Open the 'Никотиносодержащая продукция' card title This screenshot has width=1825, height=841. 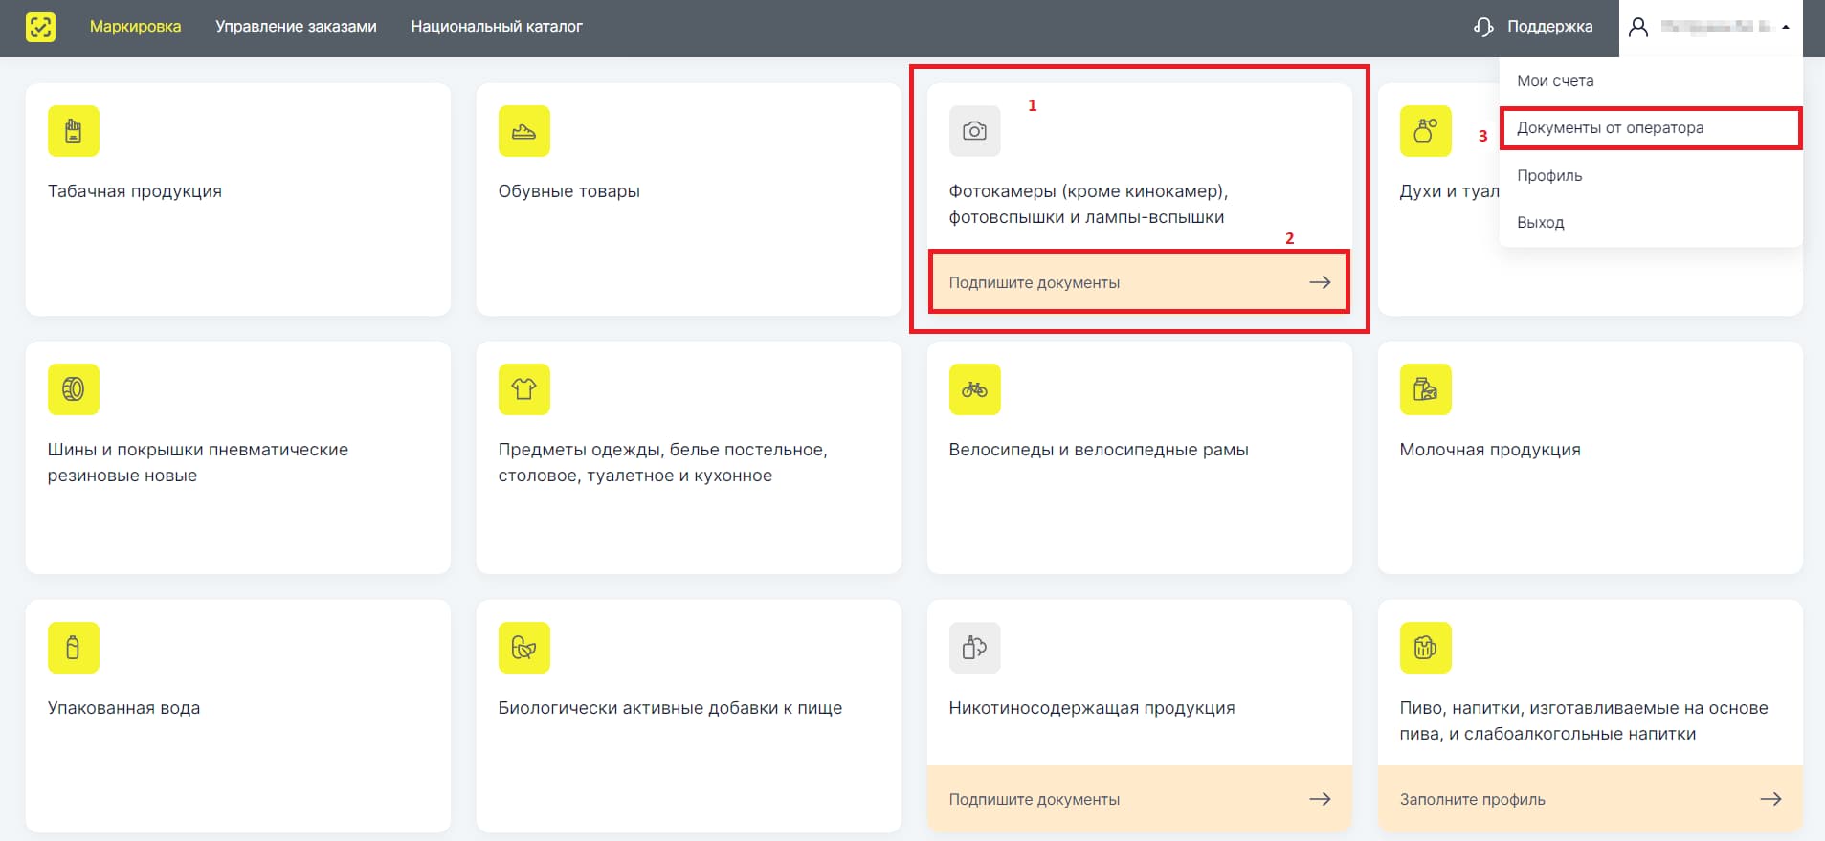(x=1092, y=708)
